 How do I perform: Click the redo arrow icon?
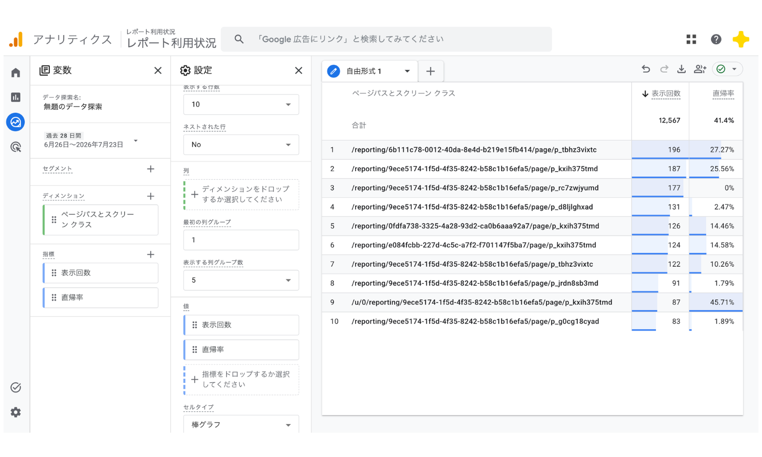tap(664, 69)
